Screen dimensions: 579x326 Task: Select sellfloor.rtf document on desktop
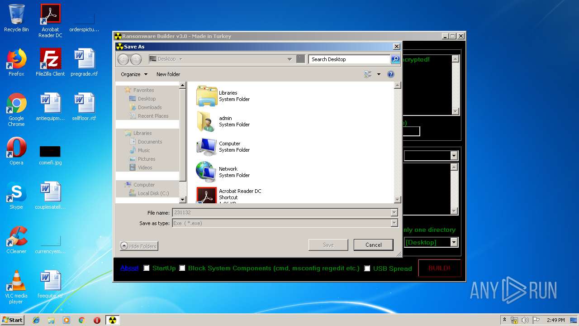(x=84, y=107)
